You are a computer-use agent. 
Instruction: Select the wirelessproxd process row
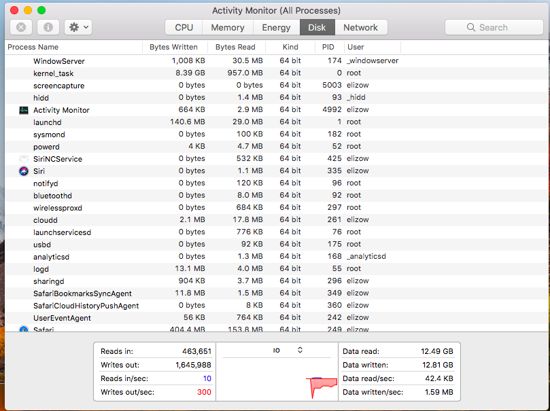pyautogui.click(x=277, y=208)
